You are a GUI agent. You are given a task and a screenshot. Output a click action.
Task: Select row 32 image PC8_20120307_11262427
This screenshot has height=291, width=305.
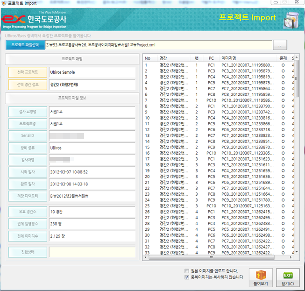(218, 247)
